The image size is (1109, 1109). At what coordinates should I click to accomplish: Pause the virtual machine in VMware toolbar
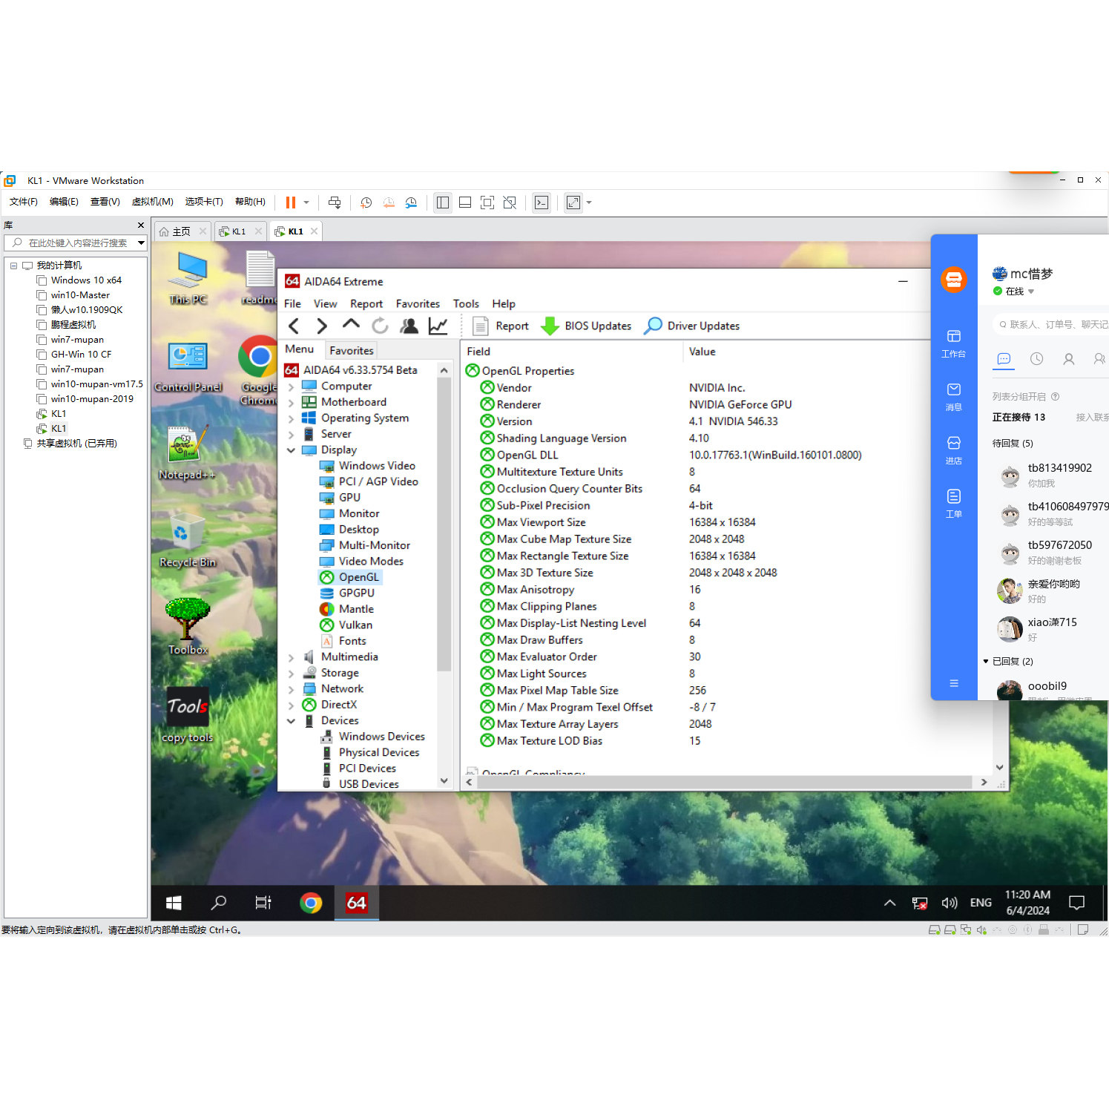click(x=291, y=203)
